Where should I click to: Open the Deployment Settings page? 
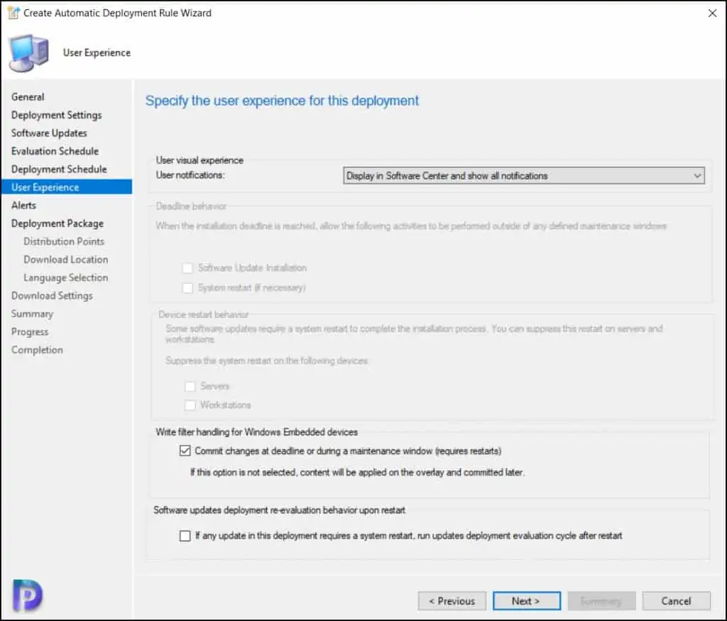(56, 115)
